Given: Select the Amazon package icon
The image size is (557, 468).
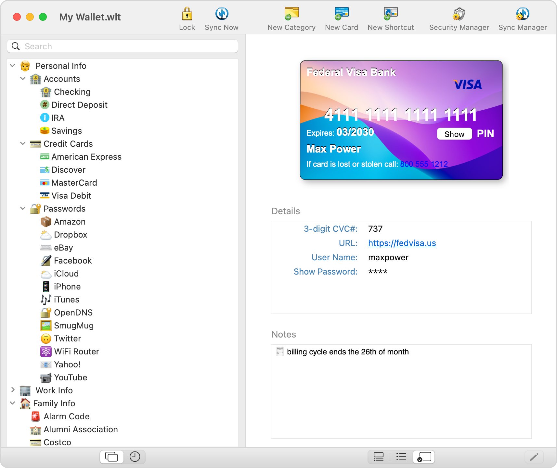Looking at the screenshot, I should [46, 222].
